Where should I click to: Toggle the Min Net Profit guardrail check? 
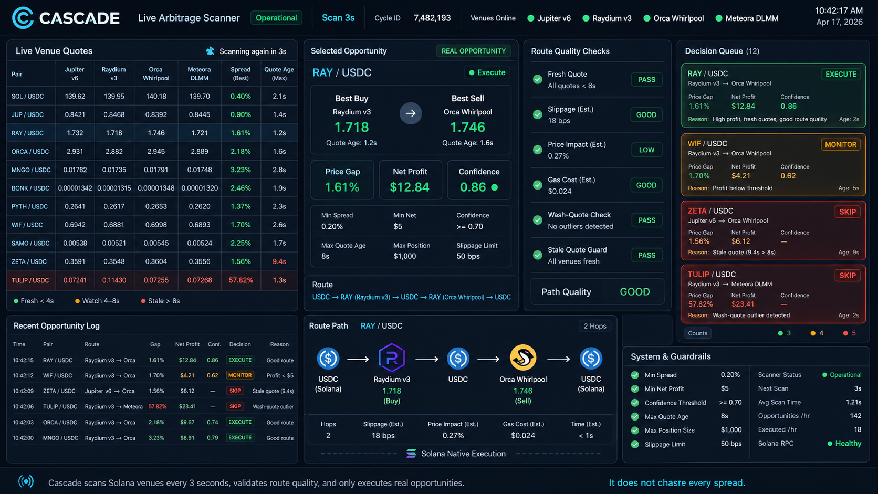click(635, 389)
